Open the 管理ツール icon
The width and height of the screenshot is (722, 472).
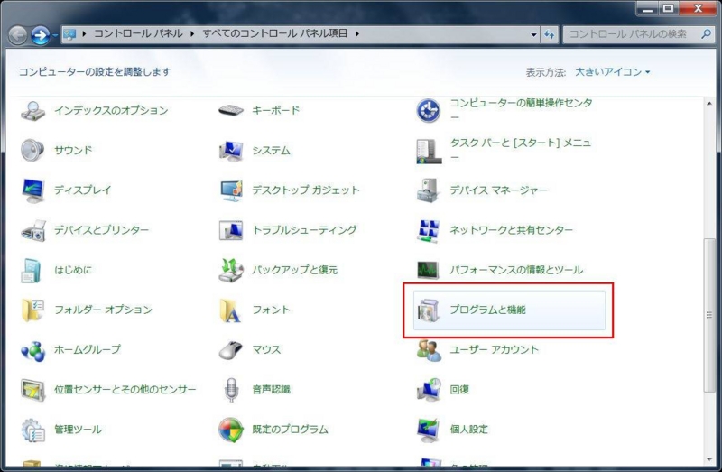(32, 430)
